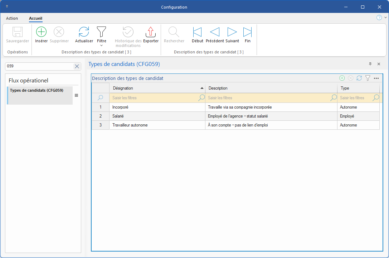Click the 059 search input field
The width and height of the screenshot is (389, 258).
[x=40, y=66]
